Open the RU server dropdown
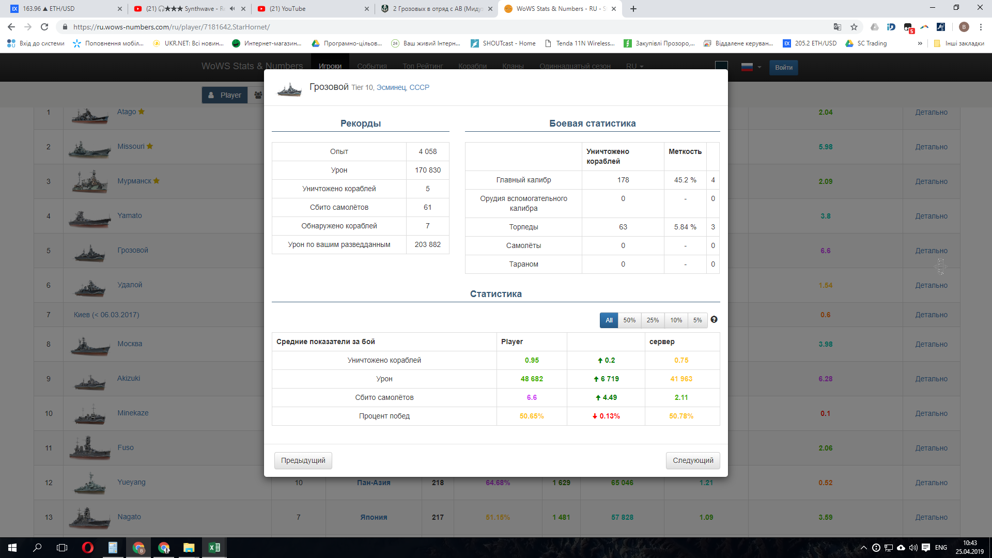Viewport: 992px width, 558px height. pyautogui.click(x=634, y=66)
